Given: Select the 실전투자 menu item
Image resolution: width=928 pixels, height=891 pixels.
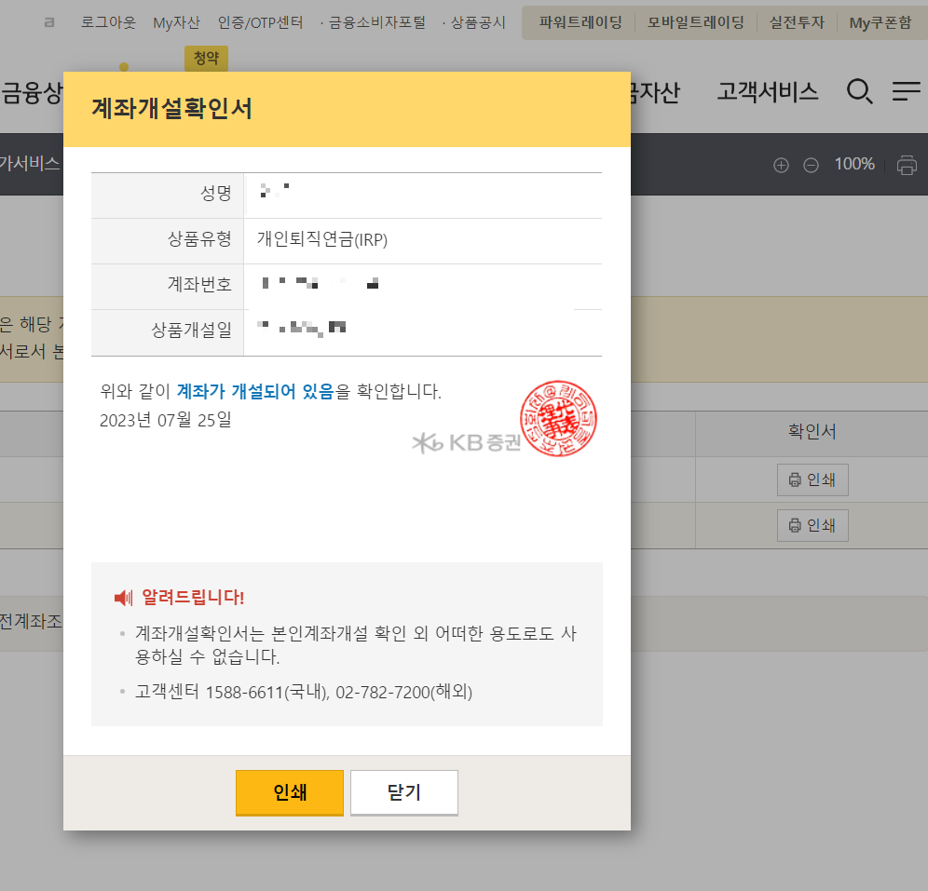Looking at the screenshot, I should (x=797, y=22).
